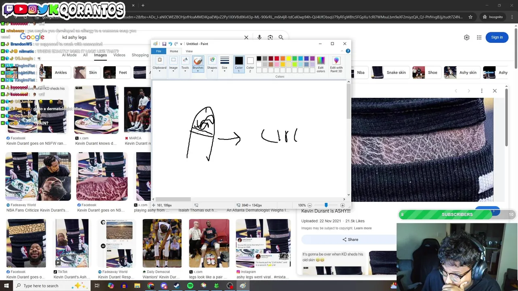This screenshot has height=291, width=518.
Task: Open the Edit colors dialog
Action: click(321, 64)
